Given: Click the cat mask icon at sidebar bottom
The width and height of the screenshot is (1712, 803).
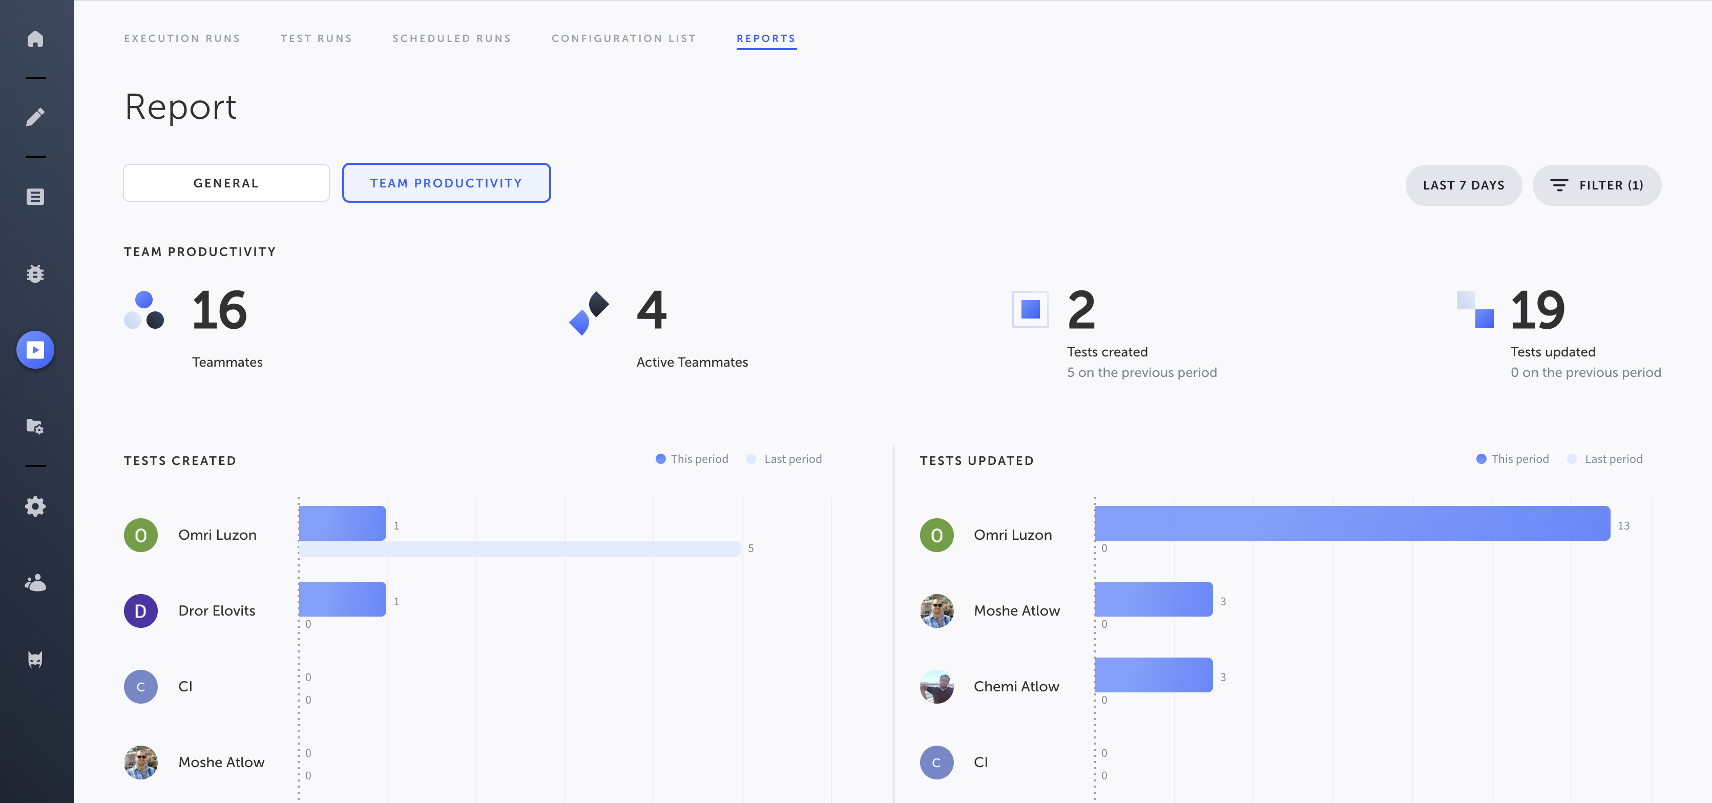Looking at the screenshot, I should point(35,660).
